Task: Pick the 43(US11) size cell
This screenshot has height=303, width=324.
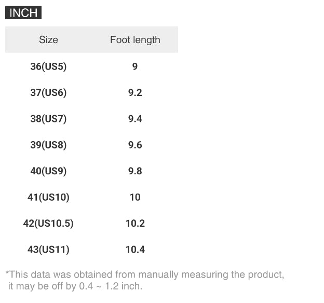Action: pyautogui.click(x=48, y=250)
